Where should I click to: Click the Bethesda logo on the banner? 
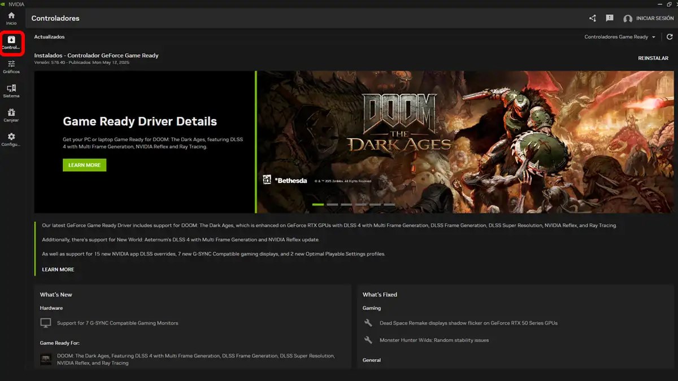(x=291, y=181)
